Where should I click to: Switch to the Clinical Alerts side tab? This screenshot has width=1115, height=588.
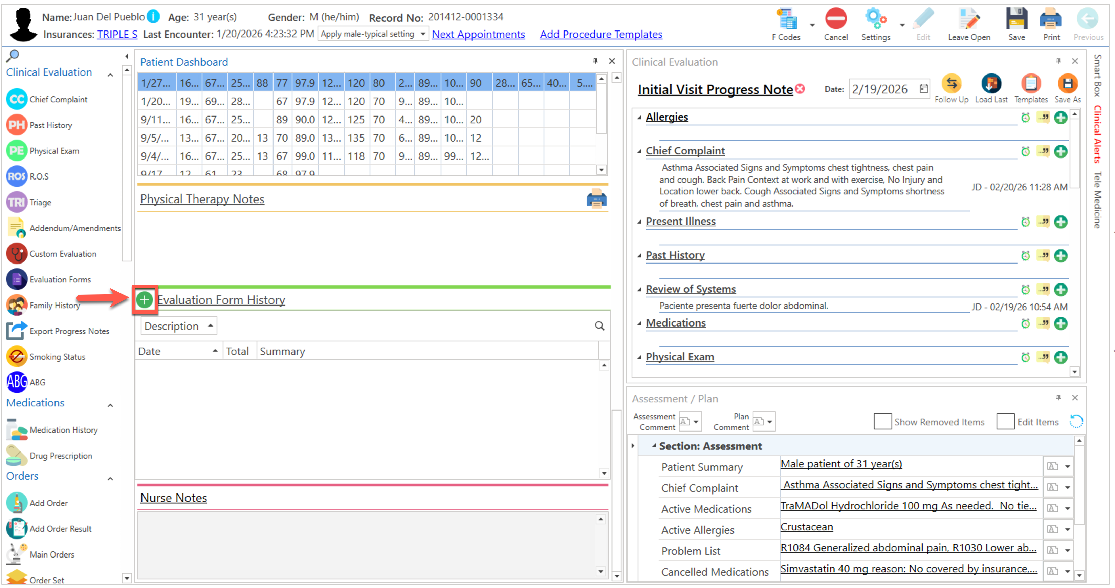coord(1098,133)
